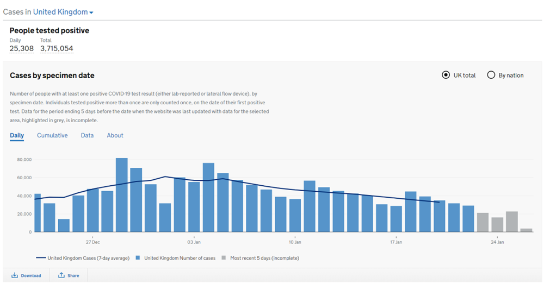The image size is (544, 283).
Task: Click the 40,000 y-axis label
Action: point(24,196)
